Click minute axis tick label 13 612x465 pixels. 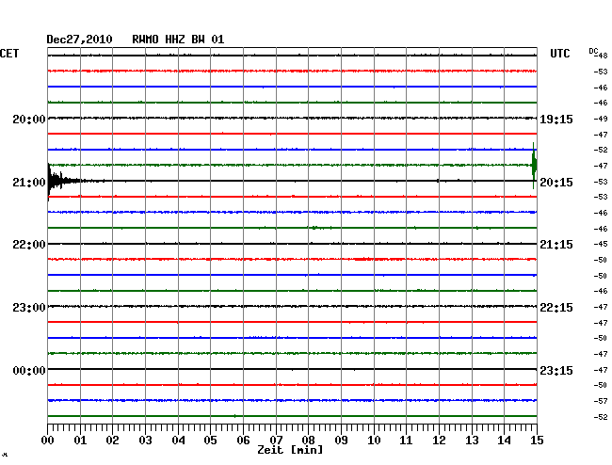pyautogui.click(x=472, y=441)
